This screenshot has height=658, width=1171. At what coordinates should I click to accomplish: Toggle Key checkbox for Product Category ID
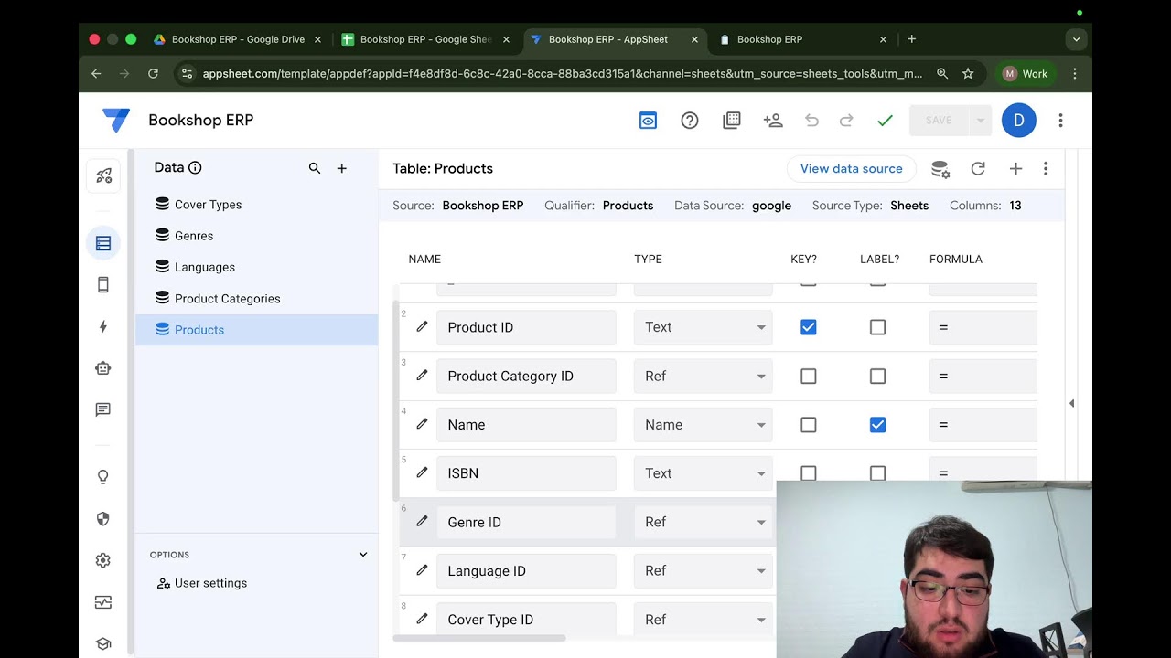point(809,377)
